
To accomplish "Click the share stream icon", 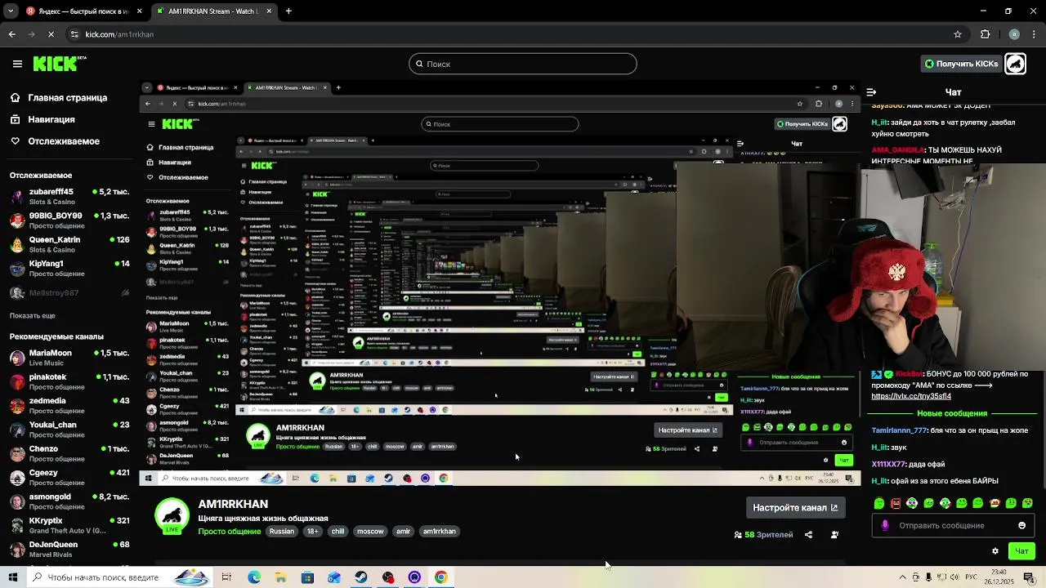I will click(x=808, y=535).
